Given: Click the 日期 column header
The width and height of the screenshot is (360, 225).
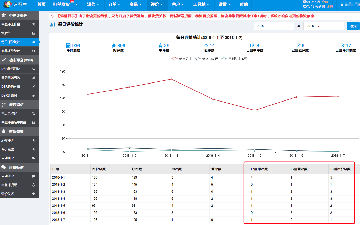Looking at the screenshot, I should click(70, 169).
